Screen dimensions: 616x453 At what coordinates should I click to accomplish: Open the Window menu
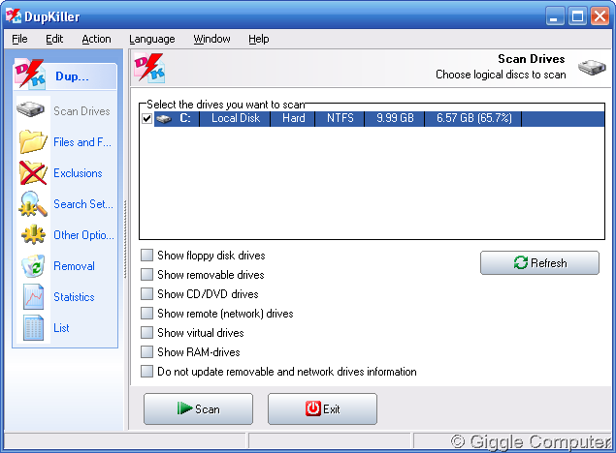click(211, 39)
